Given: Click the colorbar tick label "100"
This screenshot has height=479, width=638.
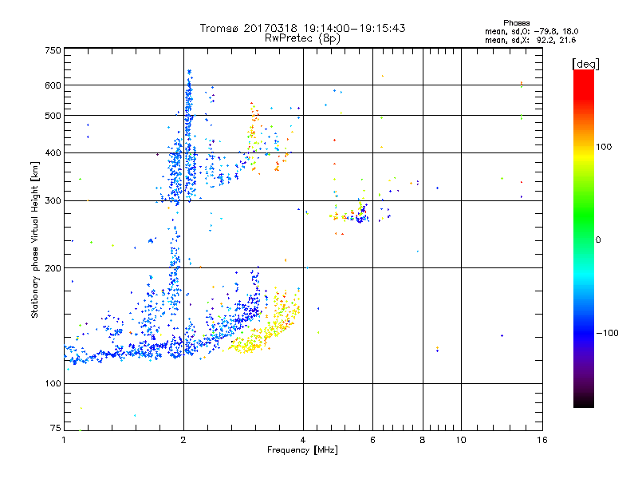Looking at the screenshot, I should coord(604,147).
